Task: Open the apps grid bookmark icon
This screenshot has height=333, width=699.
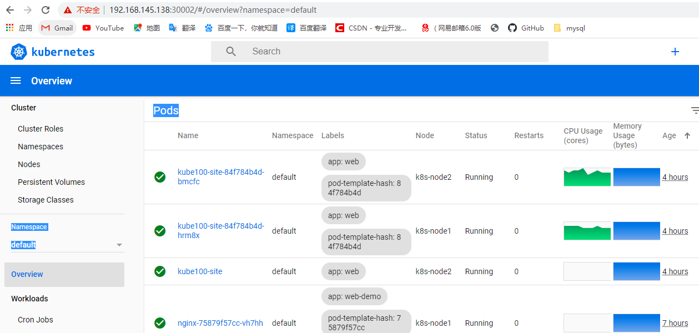Action: pyautogui.click(x=9, y=28)
